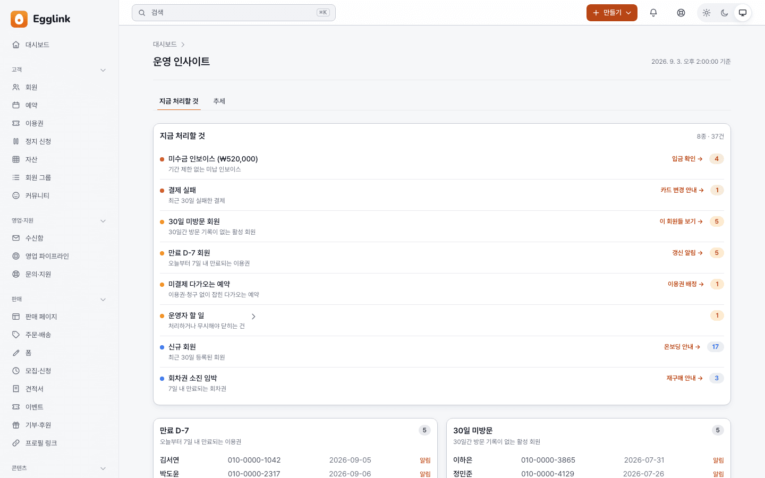This screenshot has width=765, height=478.
Task: Click 30일 미방문 회원 row title
Action: (x=194, y=221)
